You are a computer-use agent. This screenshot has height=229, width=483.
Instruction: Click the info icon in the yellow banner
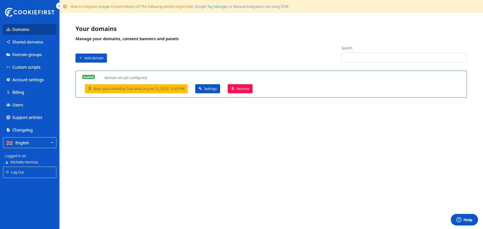65,7
